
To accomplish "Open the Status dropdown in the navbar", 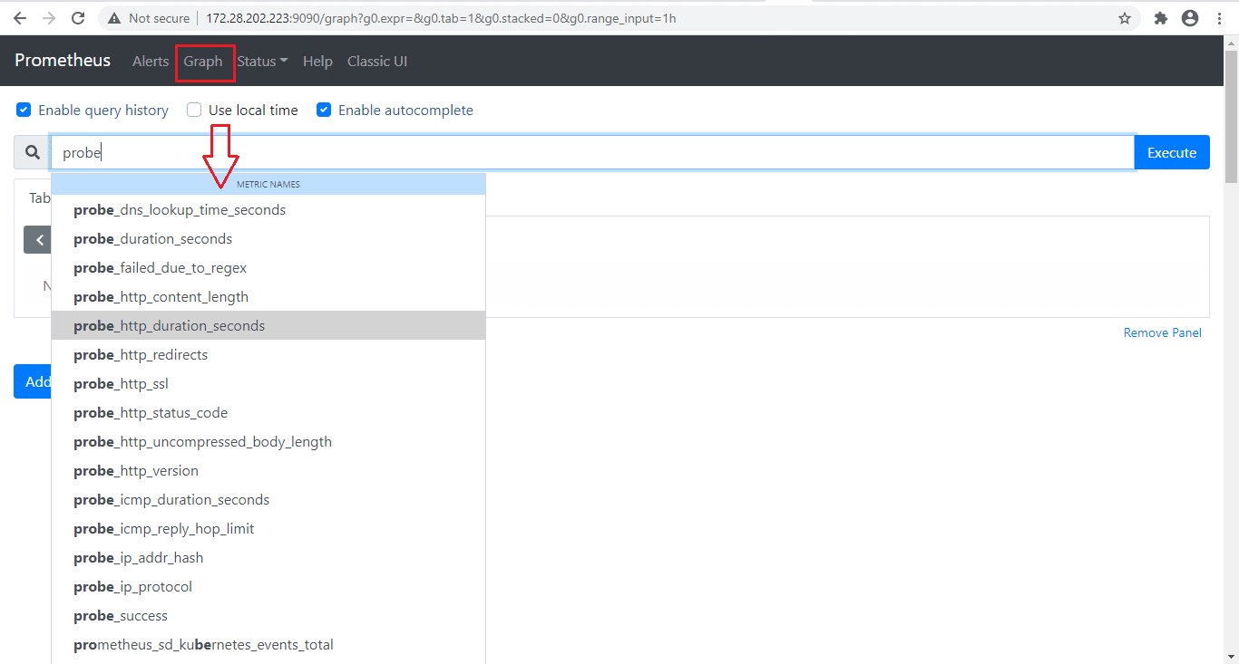I will pos(261,61).
